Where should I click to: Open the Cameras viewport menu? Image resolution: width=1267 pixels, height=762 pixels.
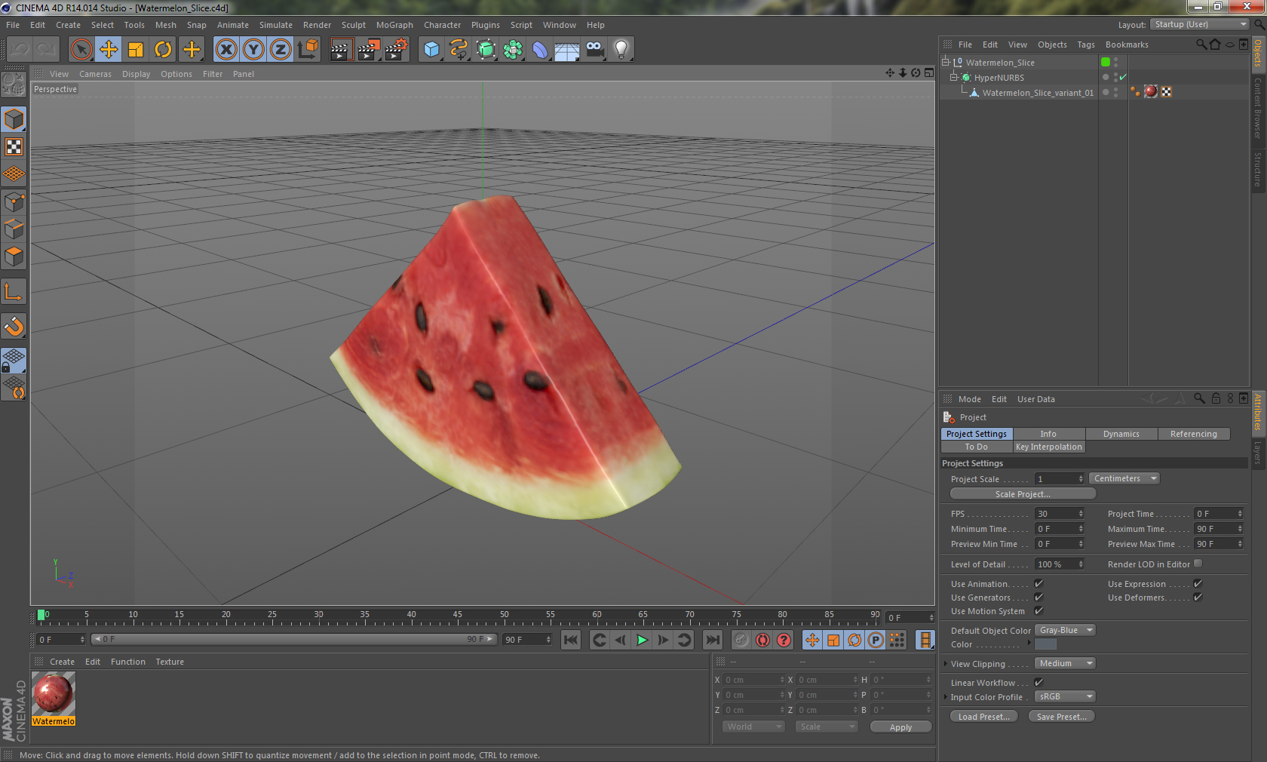[x=95, y=74]
